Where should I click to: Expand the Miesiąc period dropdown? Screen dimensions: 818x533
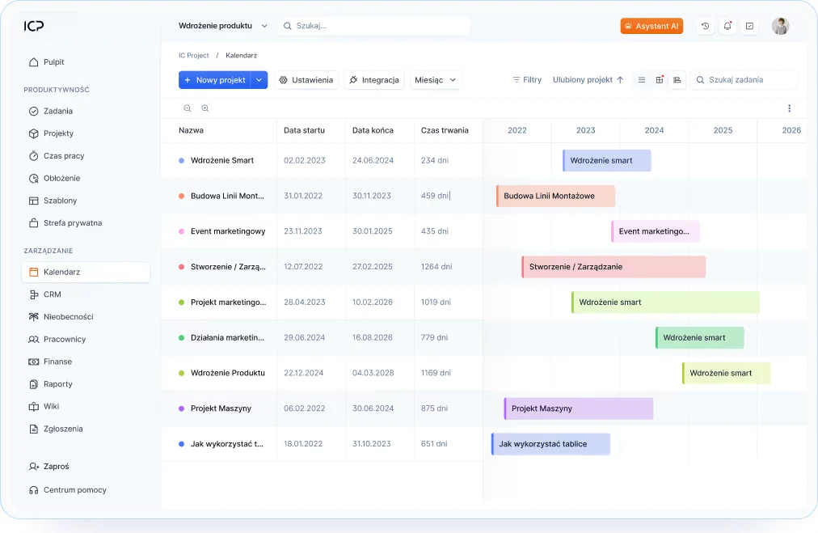[x=435, y=80]
